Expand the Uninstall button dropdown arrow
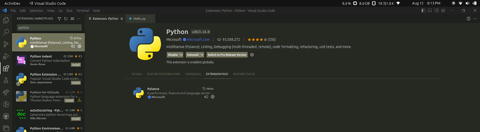The width and height of the screenshot is (480, 132). tap(202, 55)
